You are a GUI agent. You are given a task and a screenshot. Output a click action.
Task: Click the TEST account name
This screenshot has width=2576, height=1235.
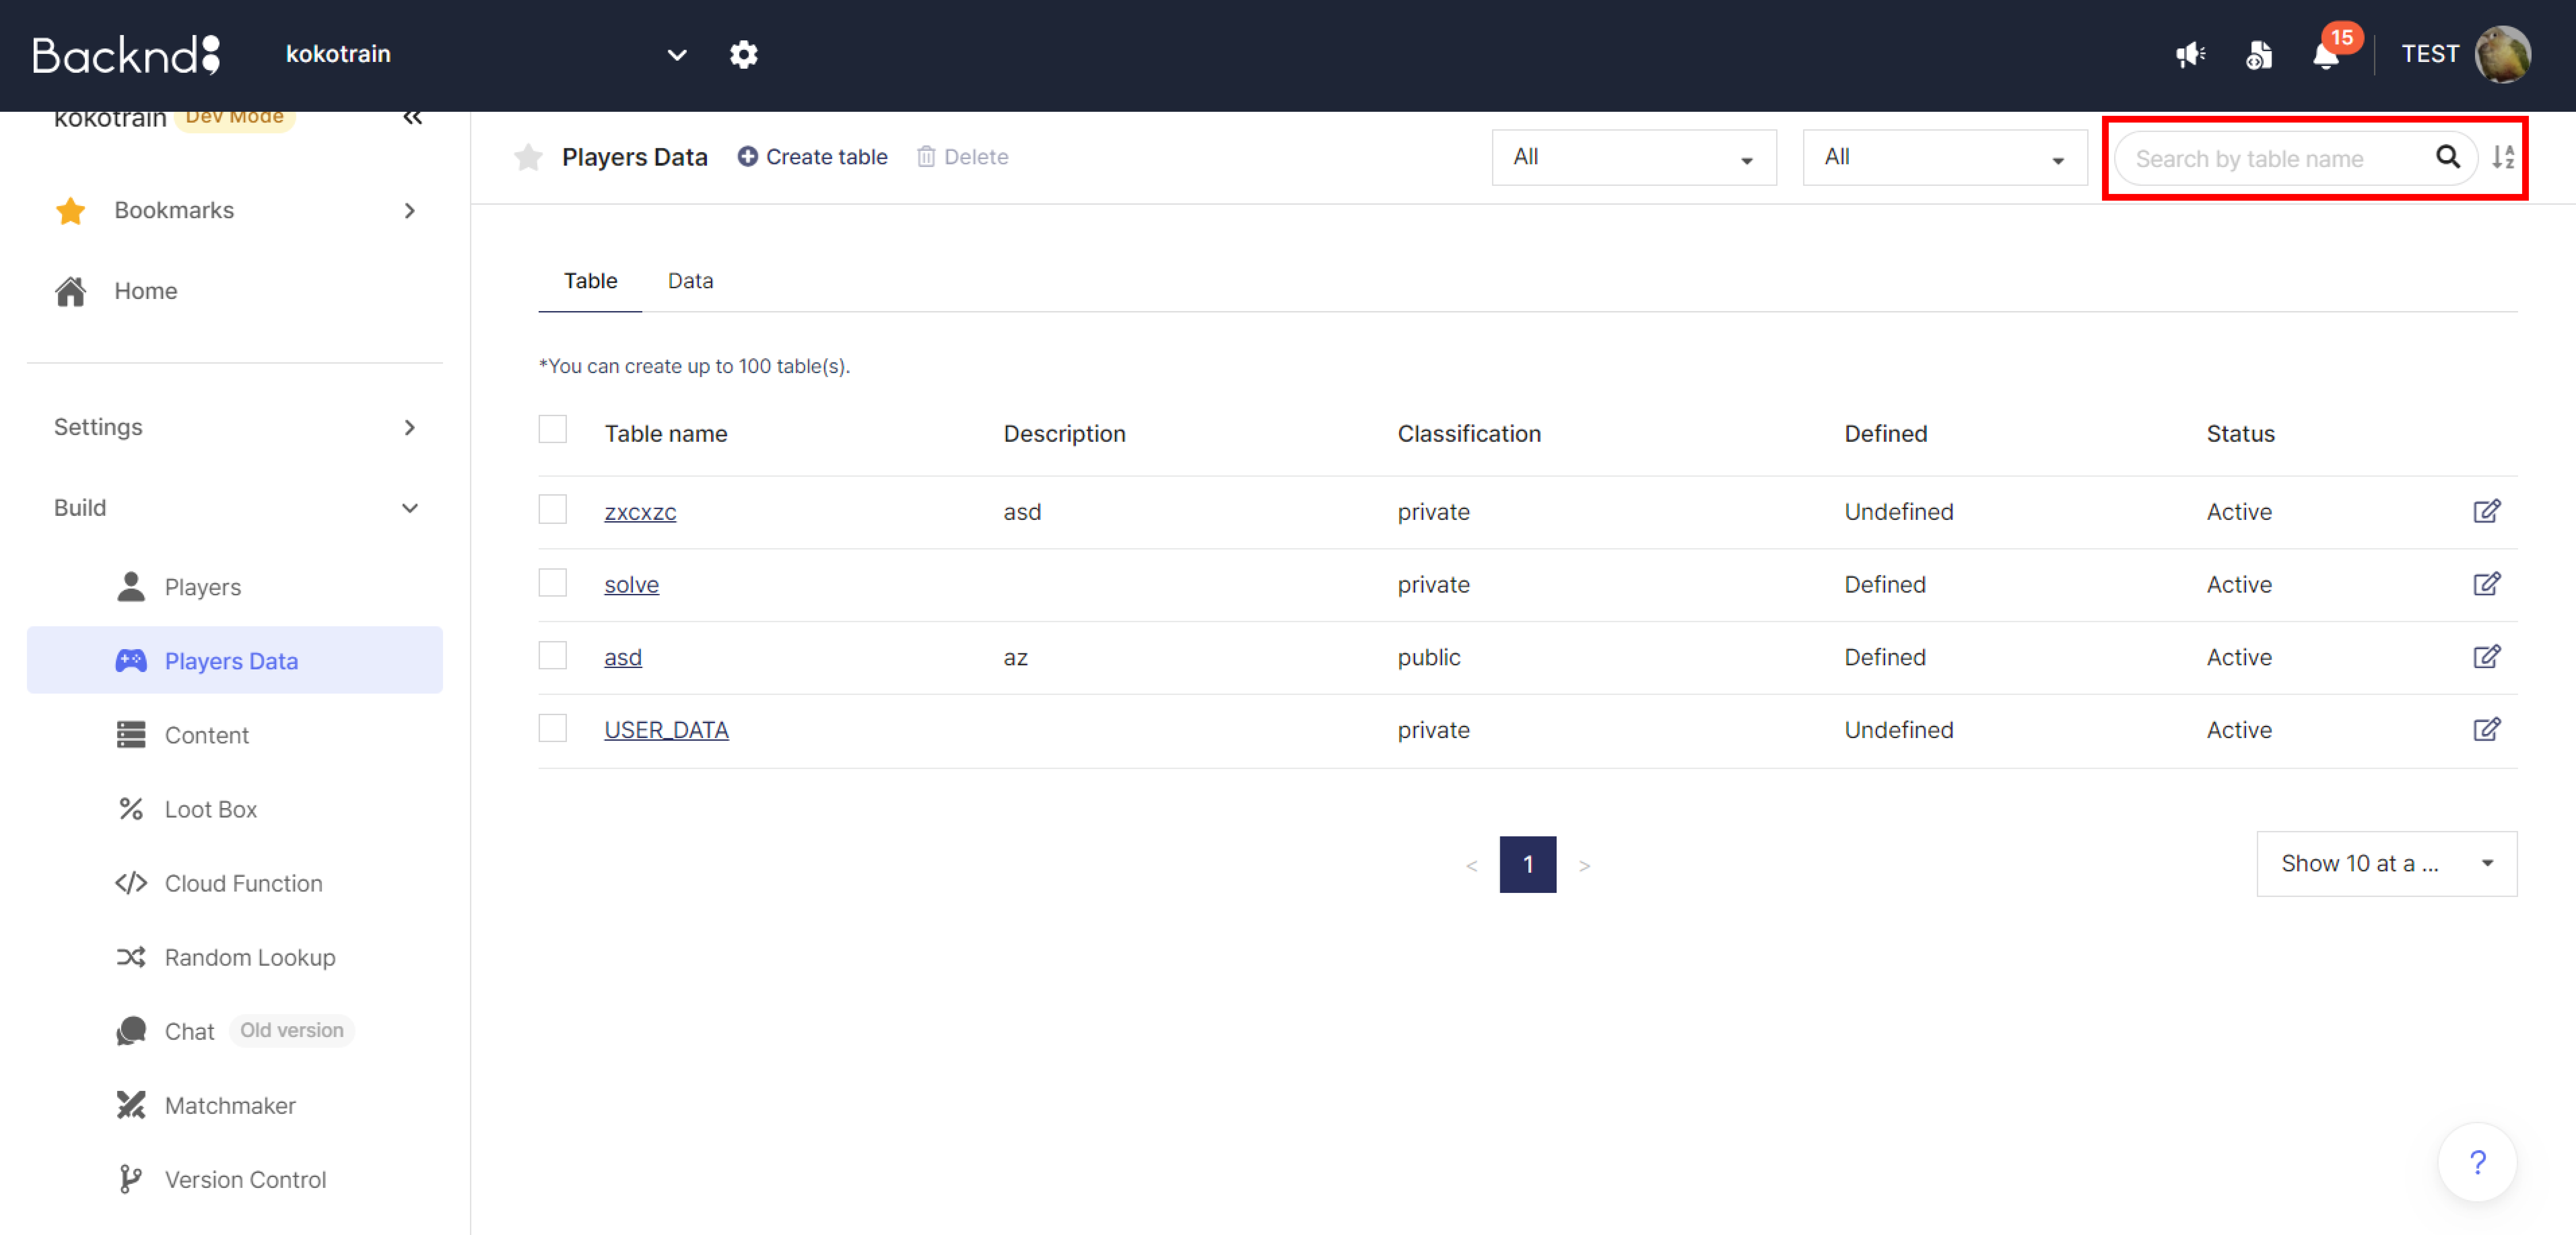[x=2430, y=54]
